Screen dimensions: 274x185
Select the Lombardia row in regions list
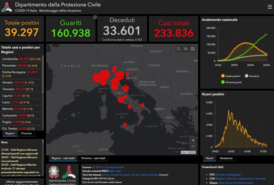click(21, 59)
